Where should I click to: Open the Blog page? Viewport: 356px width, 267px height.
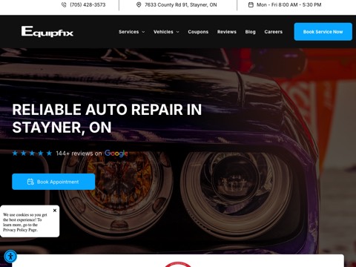pos(250,32)
